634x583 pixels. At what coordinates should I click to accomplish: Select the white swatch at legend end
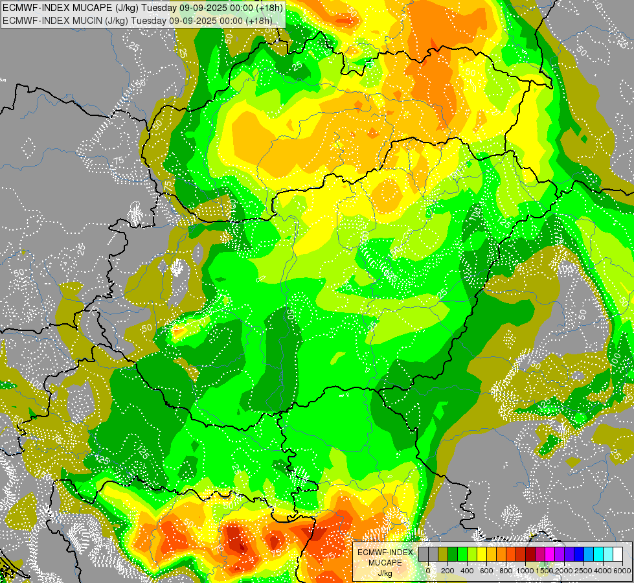[x=618, y=554]
